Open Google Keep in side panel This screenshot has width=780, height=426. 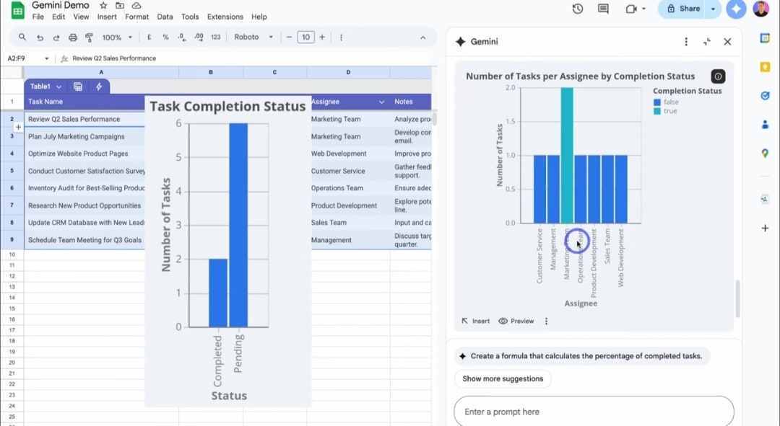point(765,67)
